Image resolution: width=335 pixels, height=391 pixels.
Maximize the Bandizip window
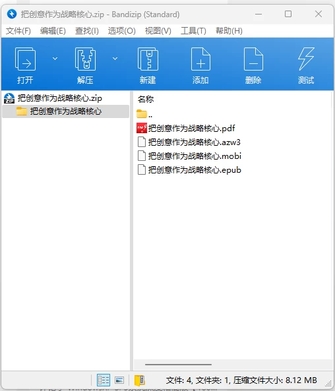(288, 14)
